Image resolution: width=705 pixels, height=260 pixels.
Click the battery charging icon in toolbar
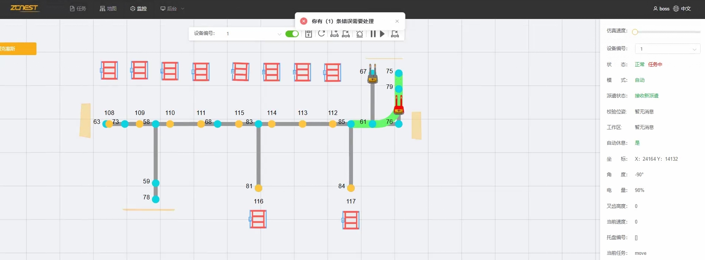point(308,34)
